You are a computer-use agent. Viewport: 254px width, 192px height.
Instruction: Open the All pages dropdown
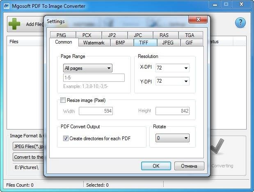88,68
